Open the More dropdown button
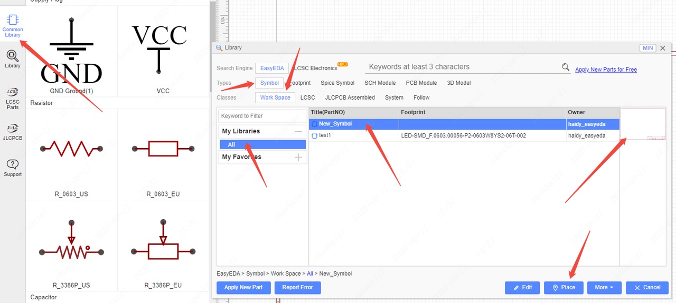 (x=603, y=288)
